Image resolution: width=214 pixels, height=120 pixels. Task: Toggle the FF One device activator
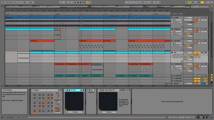[65, 90]
